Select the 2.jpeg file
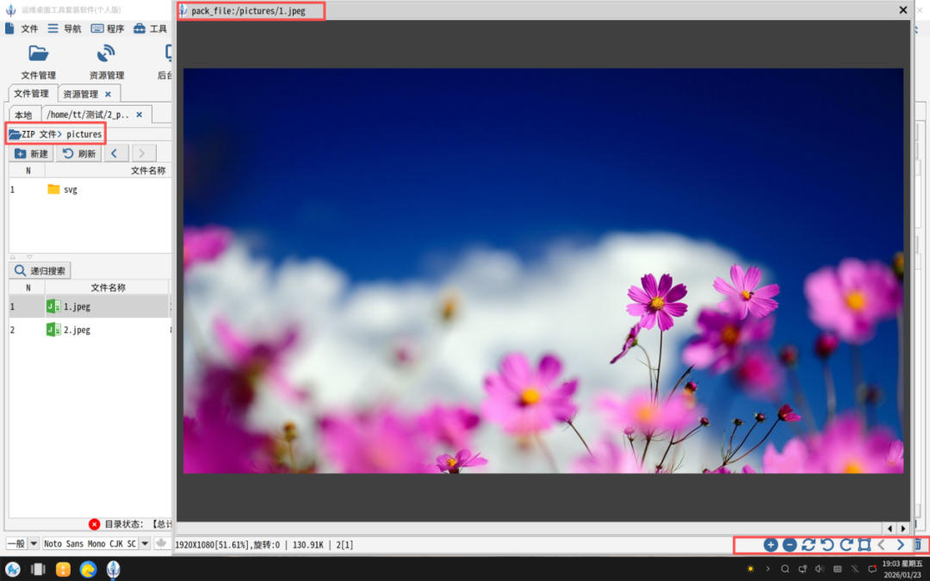Screen dimensions: 930x581 coord(77,330)
